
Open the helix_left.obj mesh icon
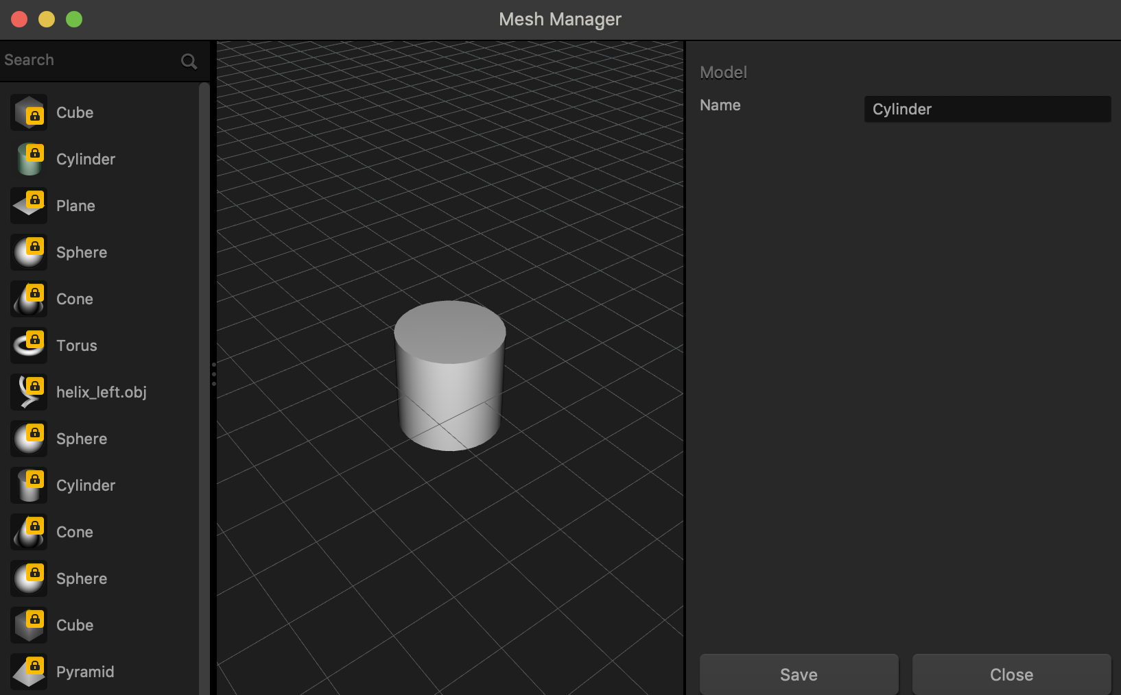[29, 392]
